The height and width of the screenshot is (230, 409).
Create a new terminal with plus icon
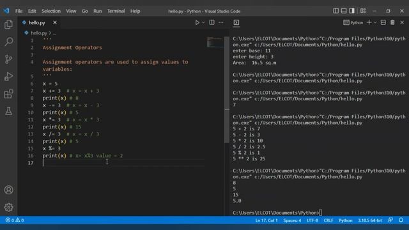pos(369,22)
